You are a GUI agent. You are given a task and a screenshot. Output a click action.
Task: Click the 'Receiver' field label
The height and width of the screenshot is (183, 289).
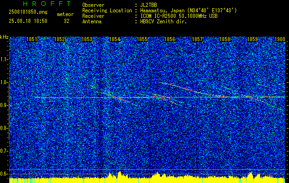tap(93, 16)
